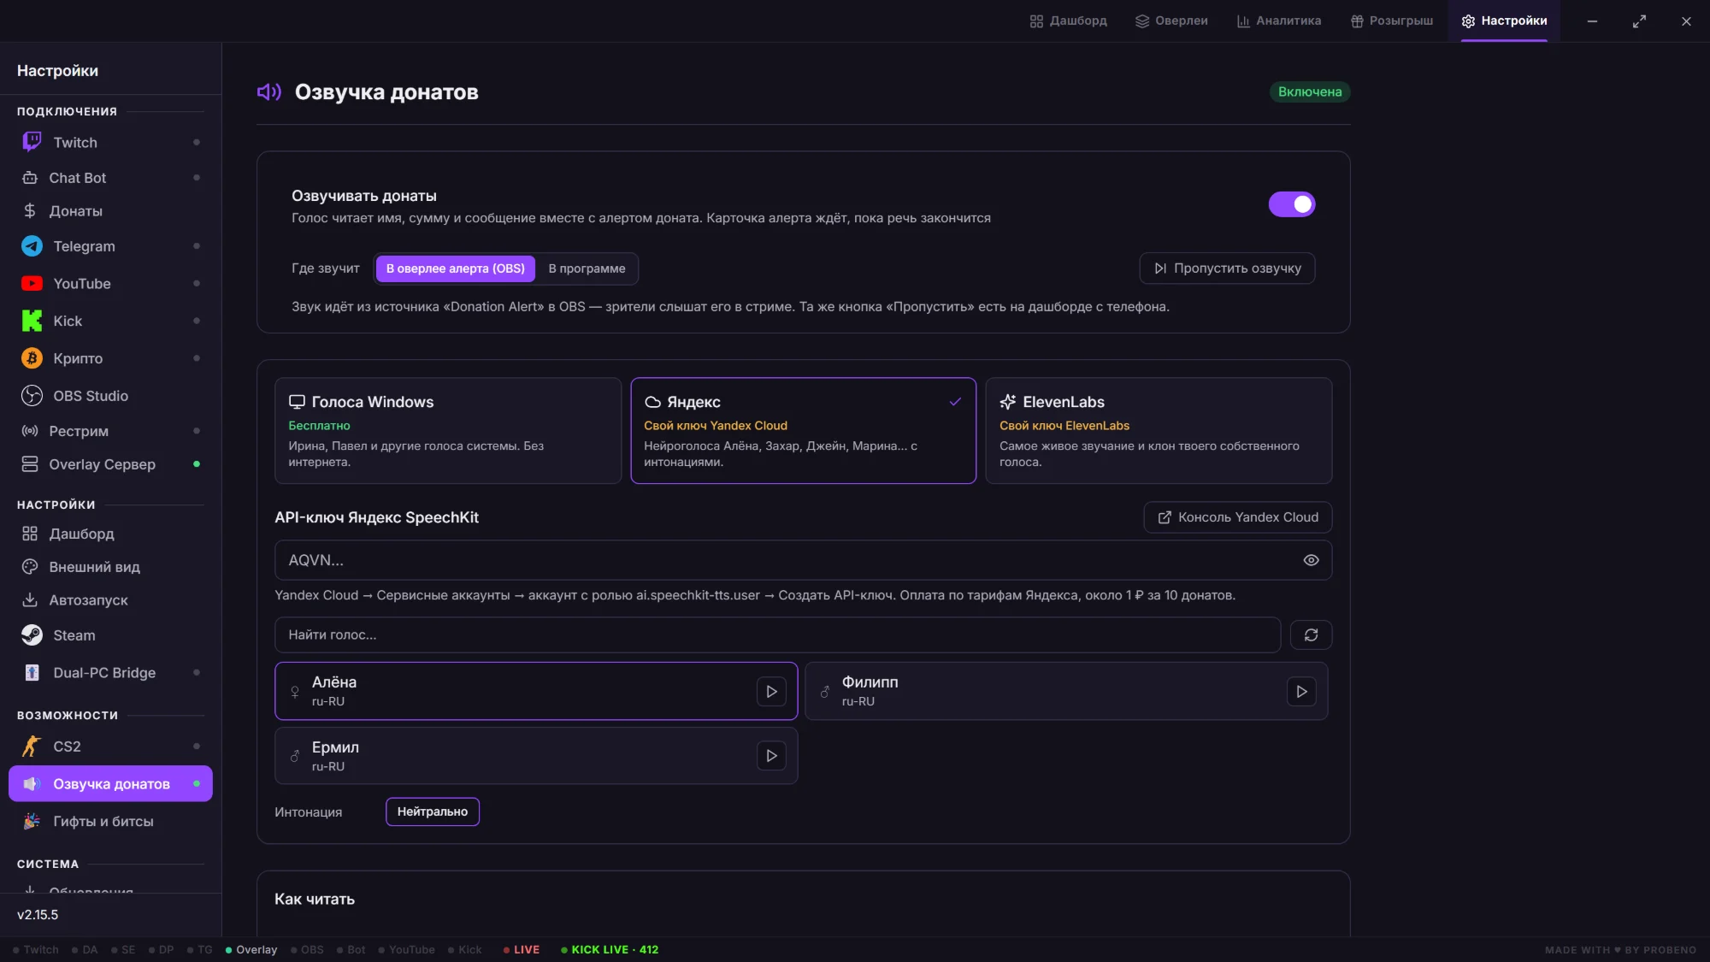Play the Алёна voice preview

click(x=771, y=691)
